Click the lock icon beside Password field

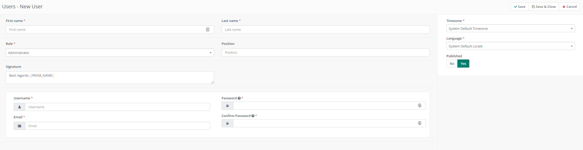[x=227, y=106]
